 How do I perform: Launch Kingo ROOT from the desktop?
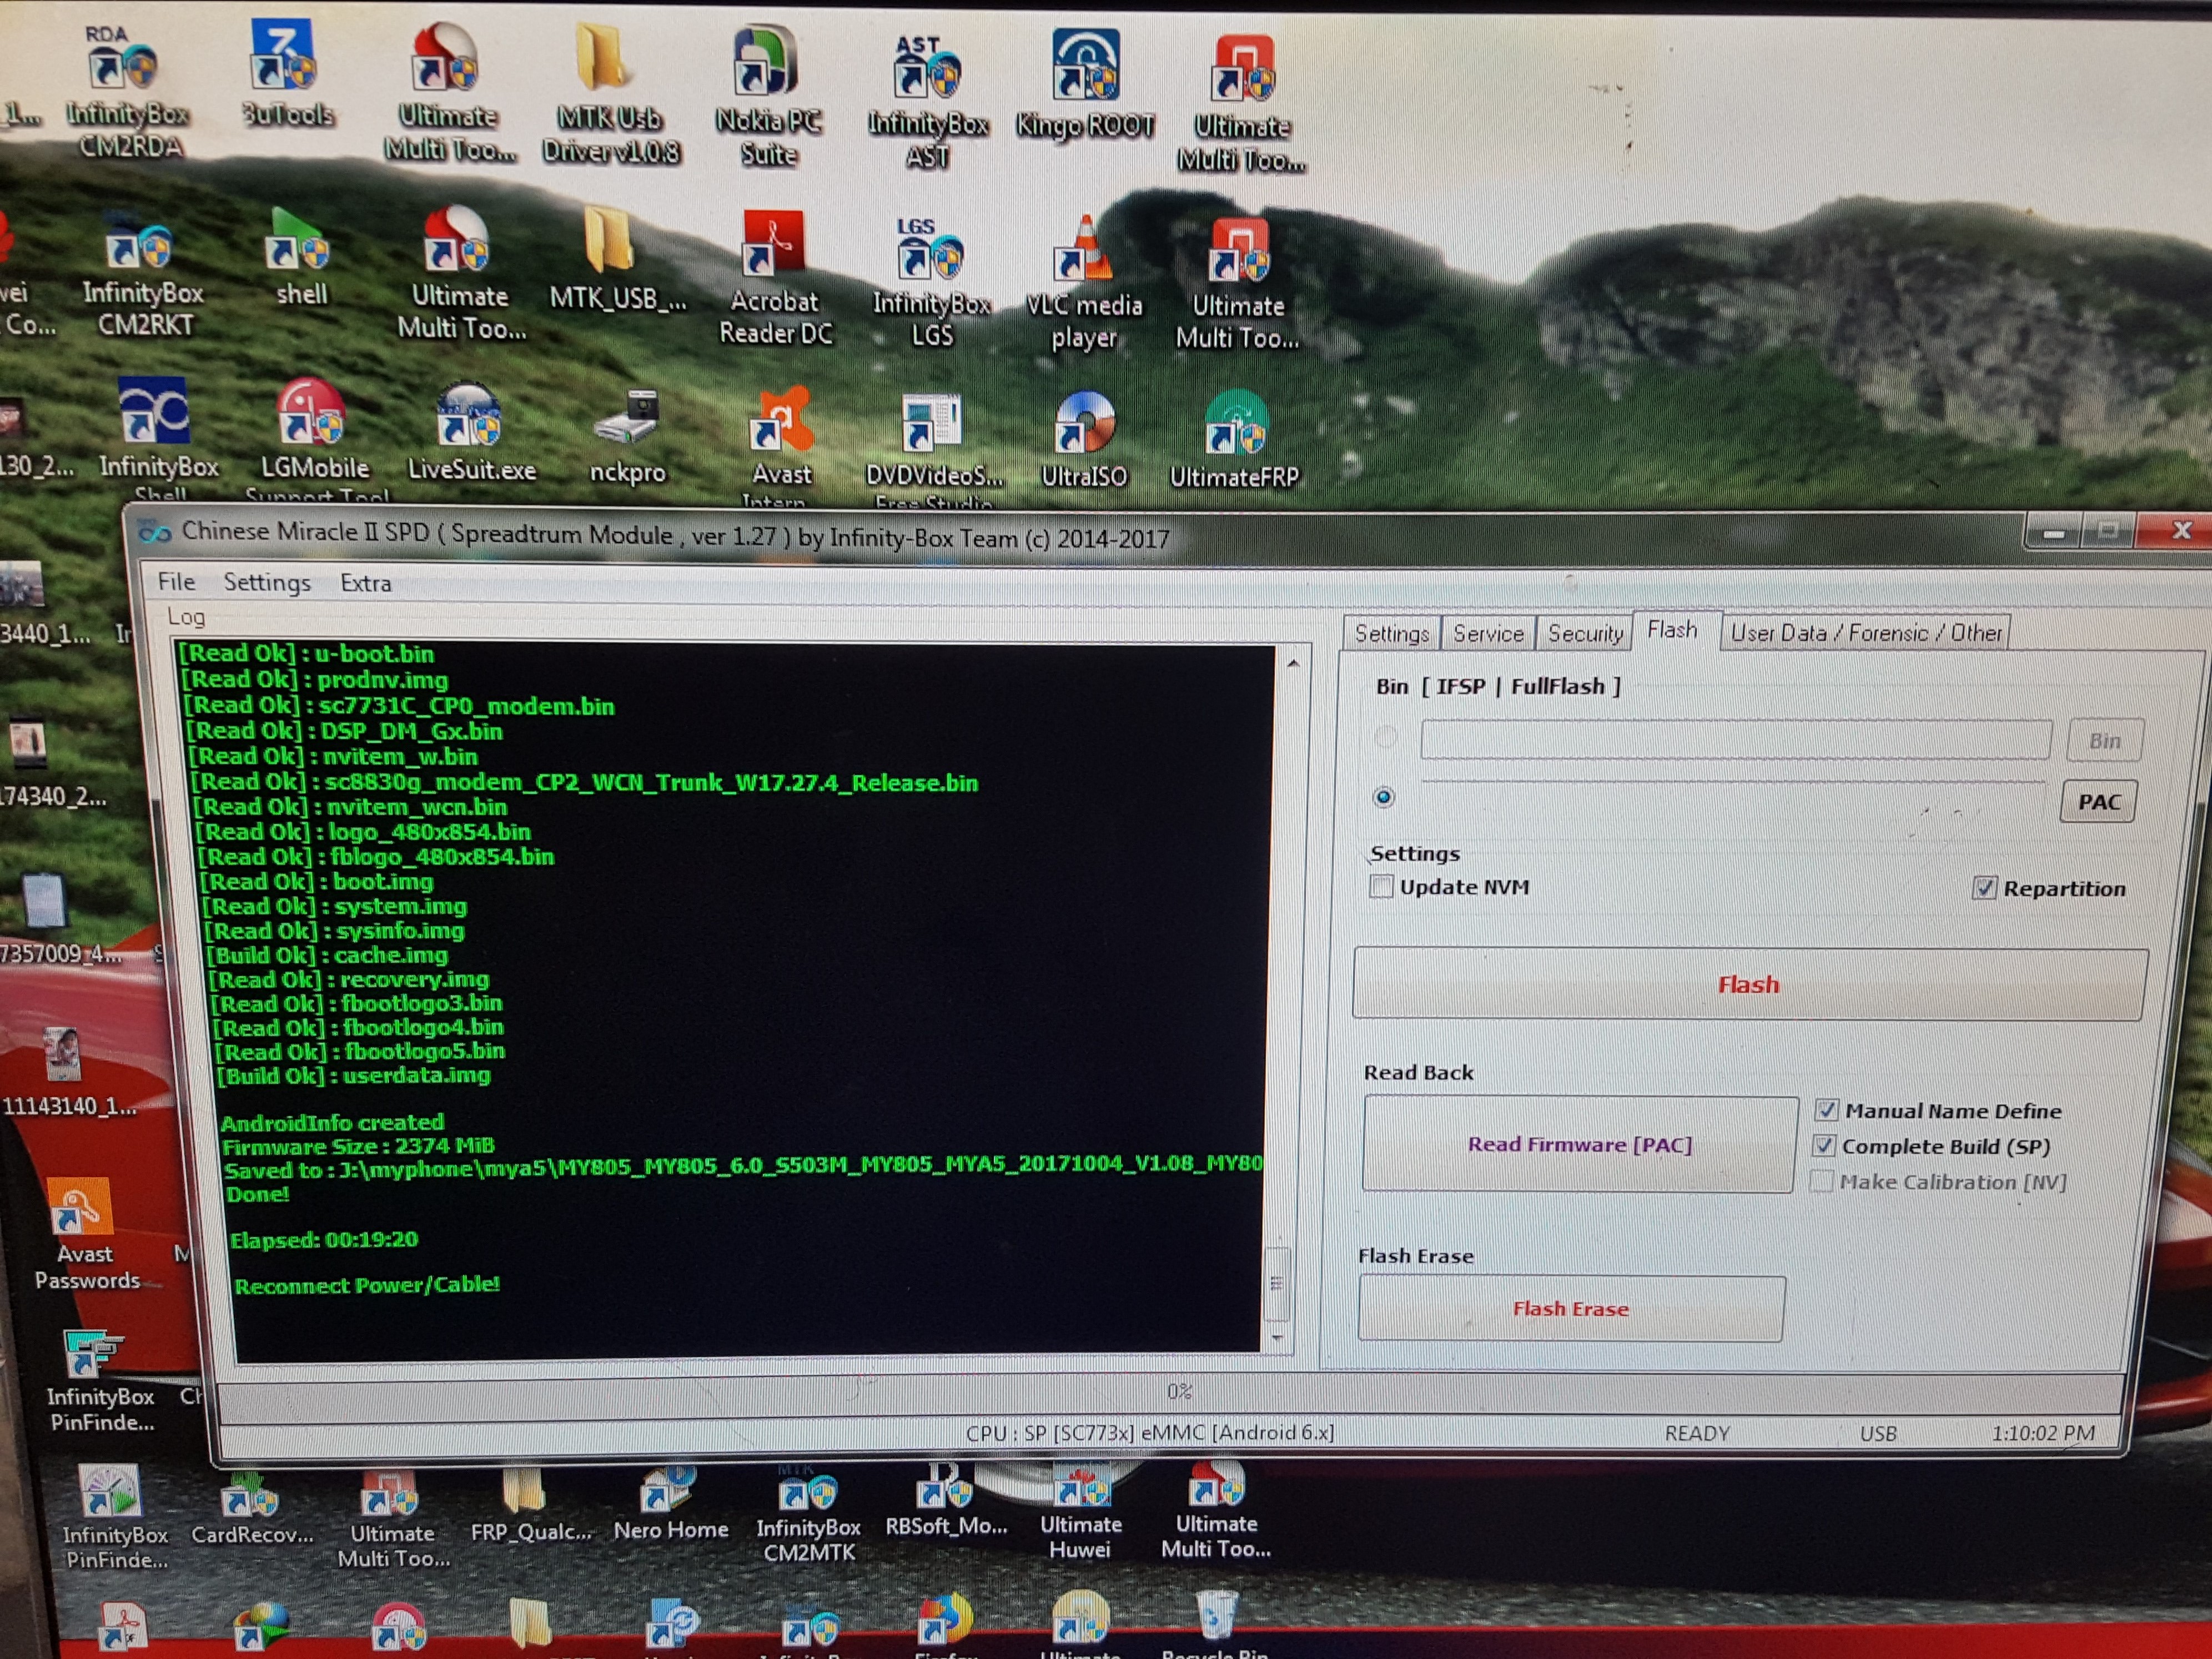(x=1085, y=84)
